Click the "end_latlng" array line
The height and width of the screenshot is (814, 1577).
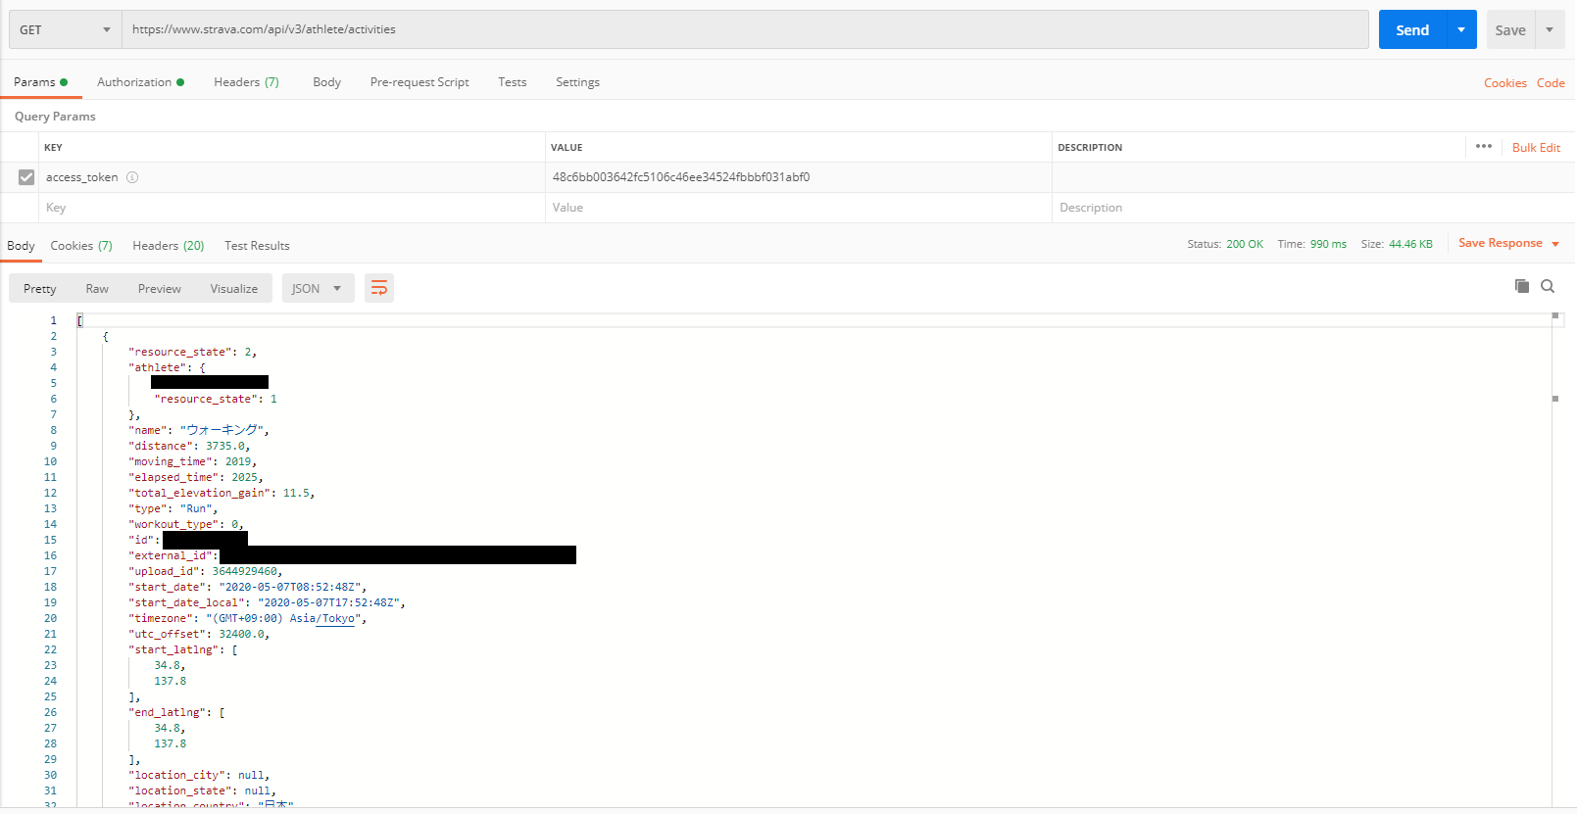tap(176, 712)
